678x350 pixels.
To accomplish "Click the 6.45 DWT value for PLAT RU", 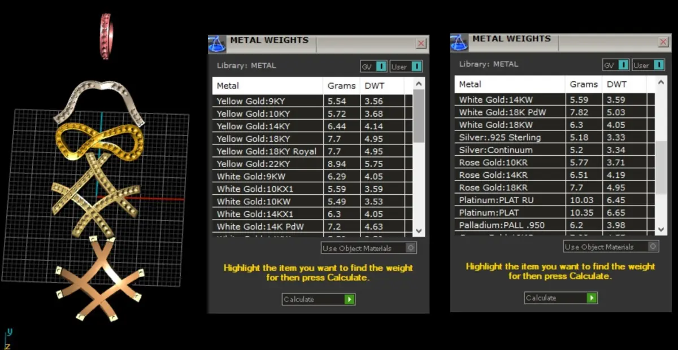I will coord(616,200).
